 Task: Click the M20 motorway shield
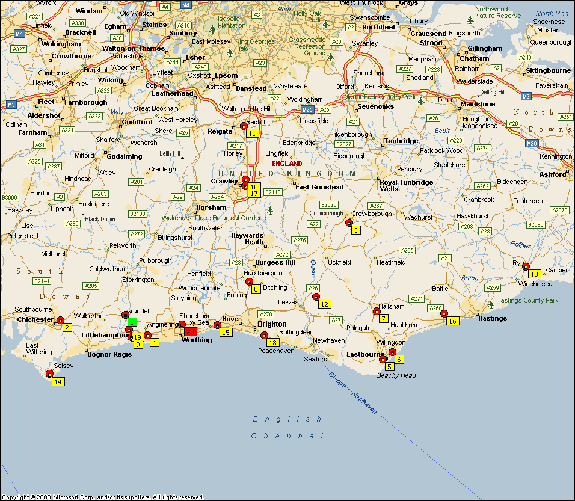(531, 143)
